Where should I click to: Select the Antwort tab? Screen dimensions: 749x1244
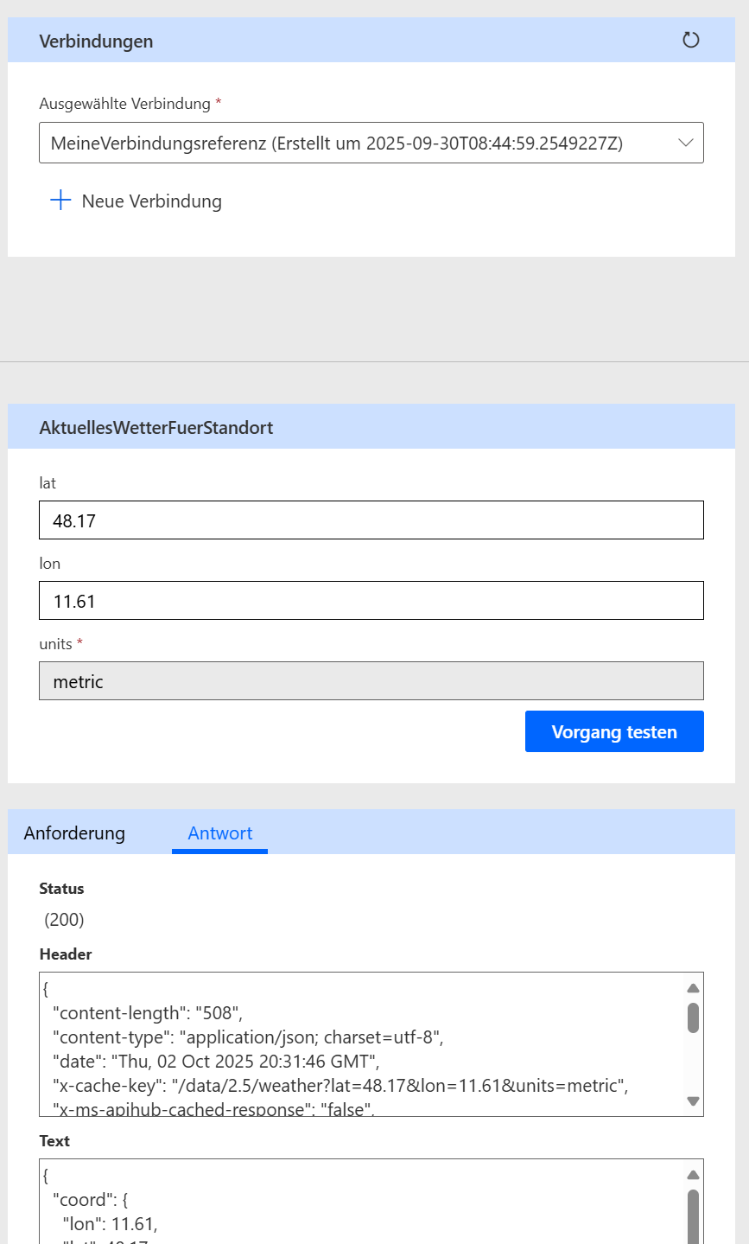(x=220, y=833)
